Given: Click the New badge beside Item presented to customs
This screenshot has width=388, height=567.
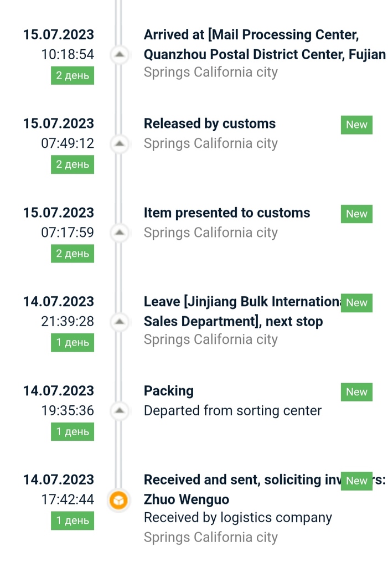Looking at the screenshot, I should (356, 214).
